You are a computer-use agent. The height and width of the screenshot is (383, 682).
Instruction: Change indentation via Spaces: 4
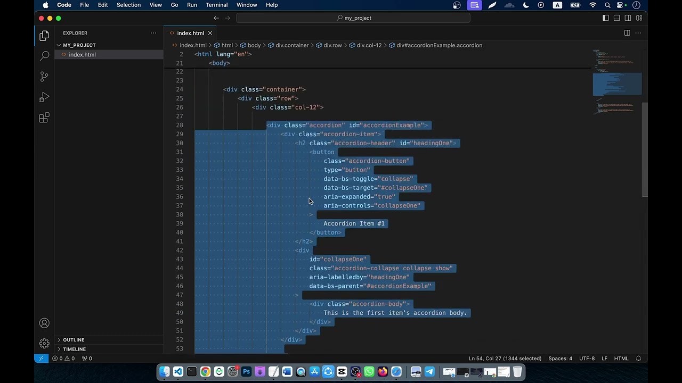(x=561, y=359)
